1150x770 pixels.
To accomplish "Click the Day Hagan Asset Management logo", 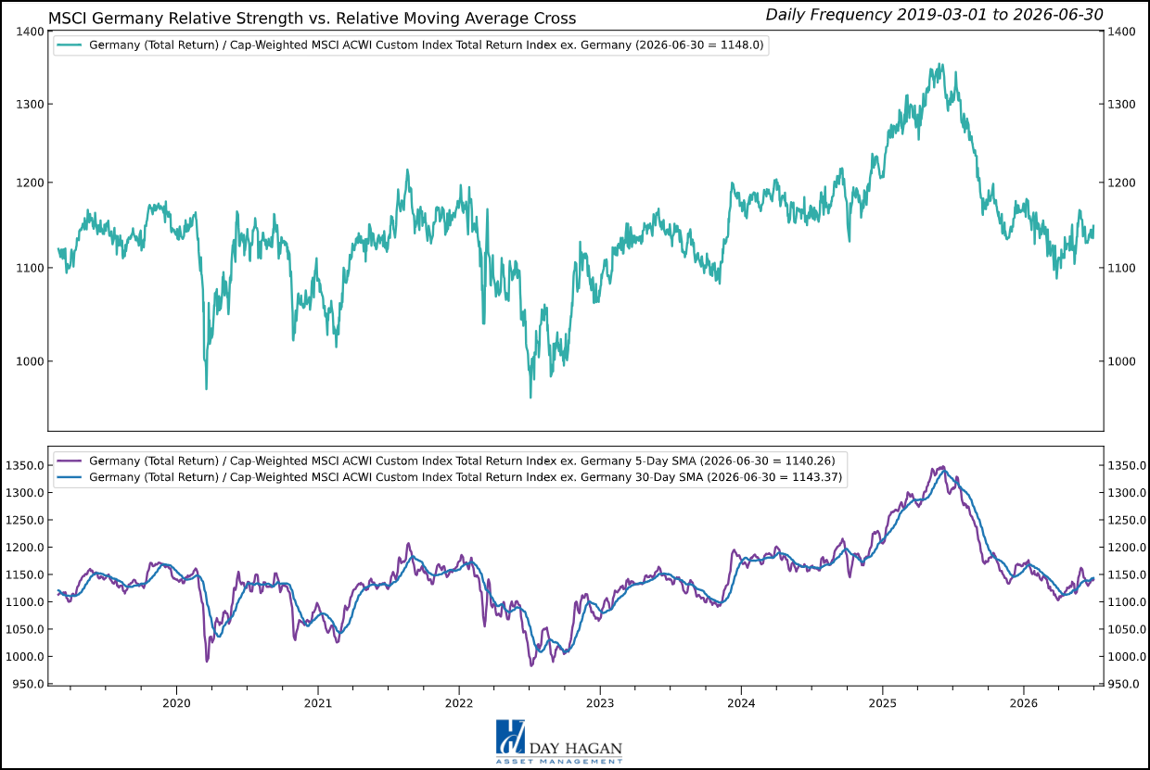I will click(x=559, y=742).
